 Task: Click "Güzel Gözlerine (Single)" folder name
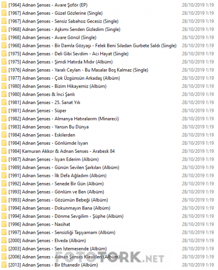point(78,13)
